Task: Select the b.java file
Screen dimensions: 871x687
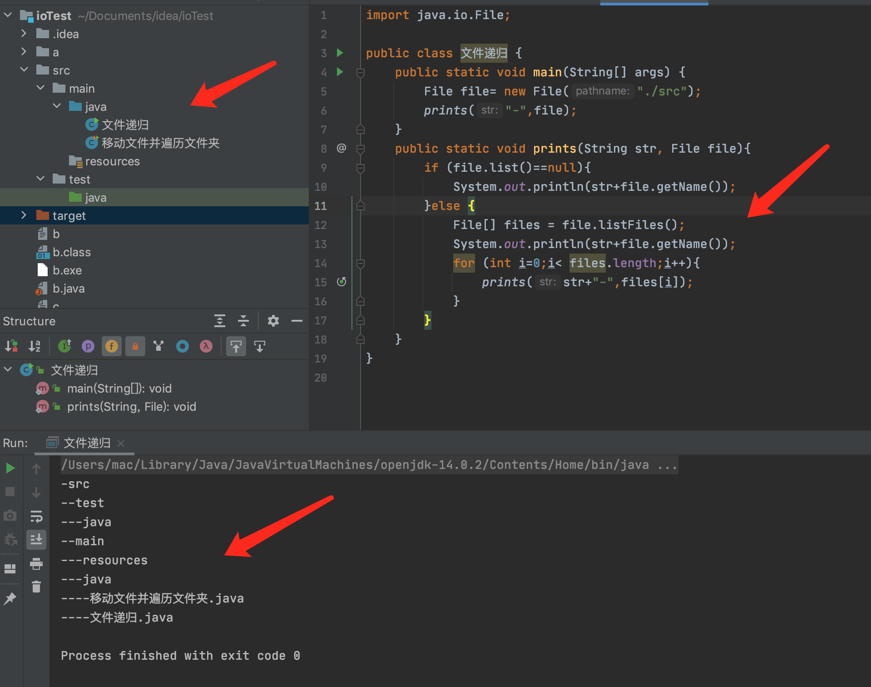Action: tap(69, 289)
